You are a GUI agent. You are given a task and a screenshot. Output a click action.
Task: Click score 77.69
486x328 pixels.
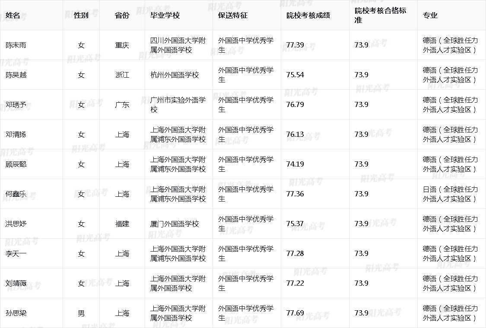click(295, 313)
